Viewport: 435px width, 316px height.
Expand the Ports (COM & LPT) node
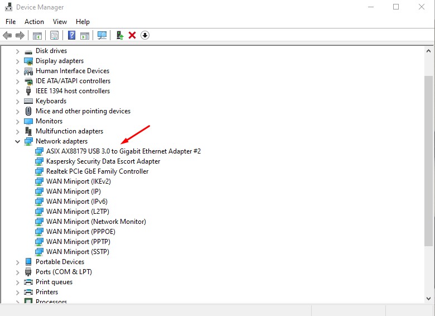[17, 272]
